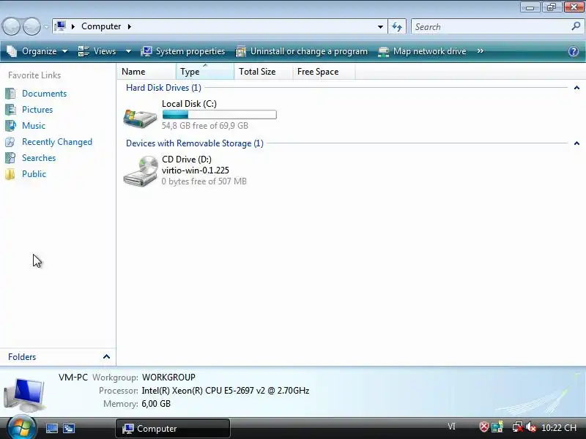Open the Music favorite link
This screenshot has height=439, width=586.
pyautogui.click(x=34, y=126)
